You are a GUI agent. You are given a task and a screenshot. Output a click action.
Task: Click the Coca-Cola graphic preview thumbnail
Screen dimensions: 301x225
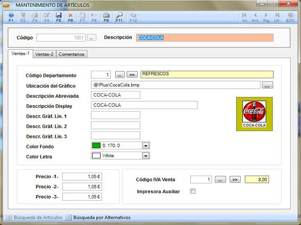pos(254,114)
